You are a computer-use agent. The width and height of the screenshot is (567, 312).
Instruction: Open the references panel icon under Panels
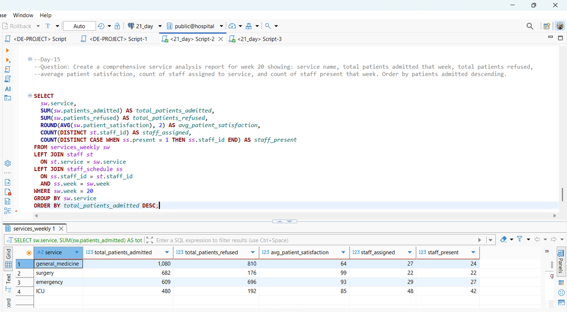click(561, 283)
